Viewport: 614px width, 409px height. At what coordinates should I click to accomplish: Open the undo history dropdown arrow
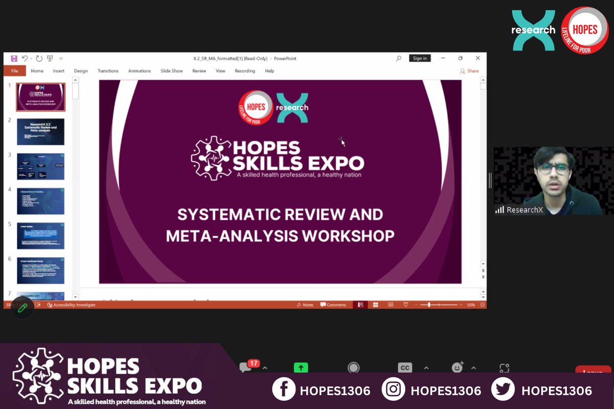pyautogui.click(x=30, y=59)
